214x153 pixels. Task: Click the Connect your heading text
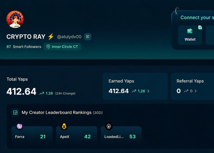click(197, 18)
